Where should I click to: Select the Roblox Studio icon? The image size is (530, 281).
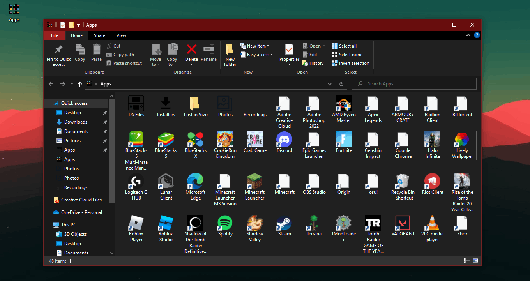pos(166,223)
